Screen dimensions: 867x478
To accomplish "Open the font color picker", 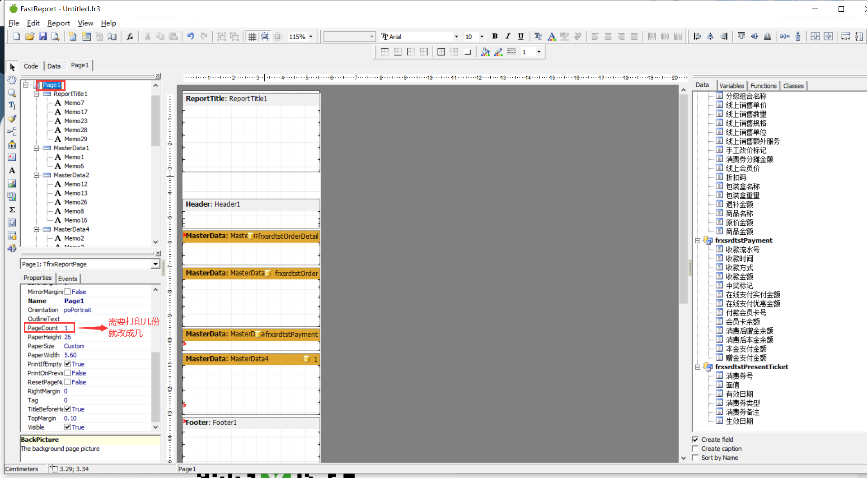I will 552,37.
